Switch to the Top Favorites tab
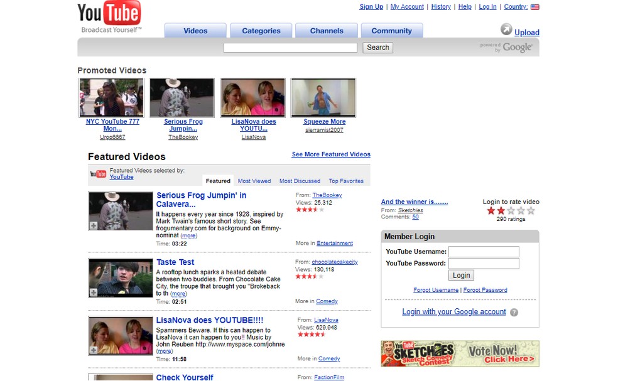 click(346, 181)
